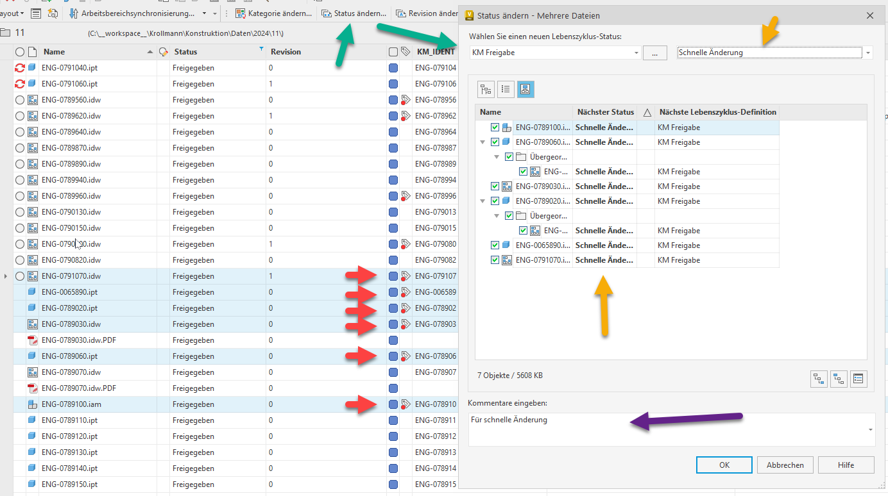Screen dimensions: 888x496
Task: Click Kategorie ändern in the toolbar
Action: [x=274, y=13]
